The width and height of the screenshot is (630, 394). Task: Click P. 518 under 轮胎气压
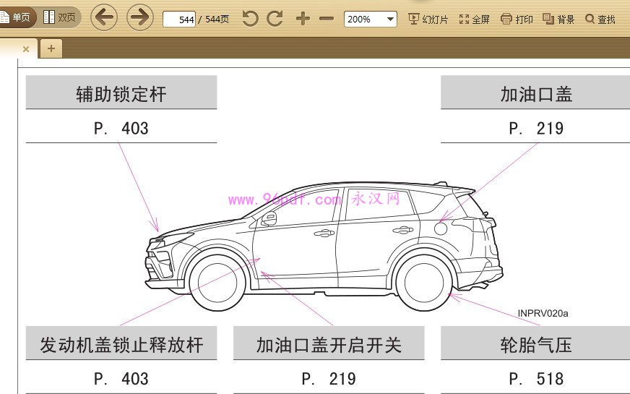point(536,379)
